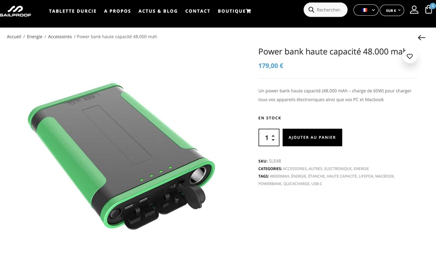Open the EUR € currency dropdown
436x254 pixels.
[392, 10]
